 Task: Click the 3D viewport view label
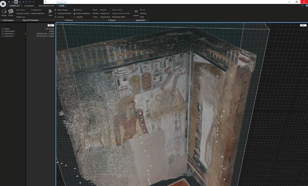click(303, 25)
